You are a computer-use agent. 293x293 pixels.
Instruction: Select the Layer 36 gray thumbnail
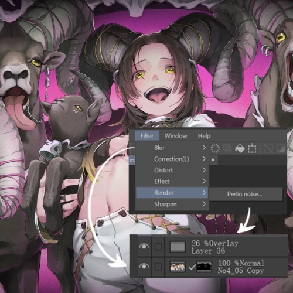(178, 247)
